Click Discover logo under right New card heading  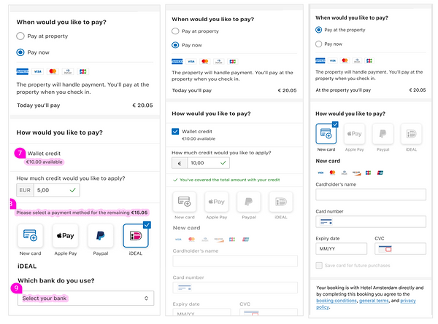pos(356,173)
